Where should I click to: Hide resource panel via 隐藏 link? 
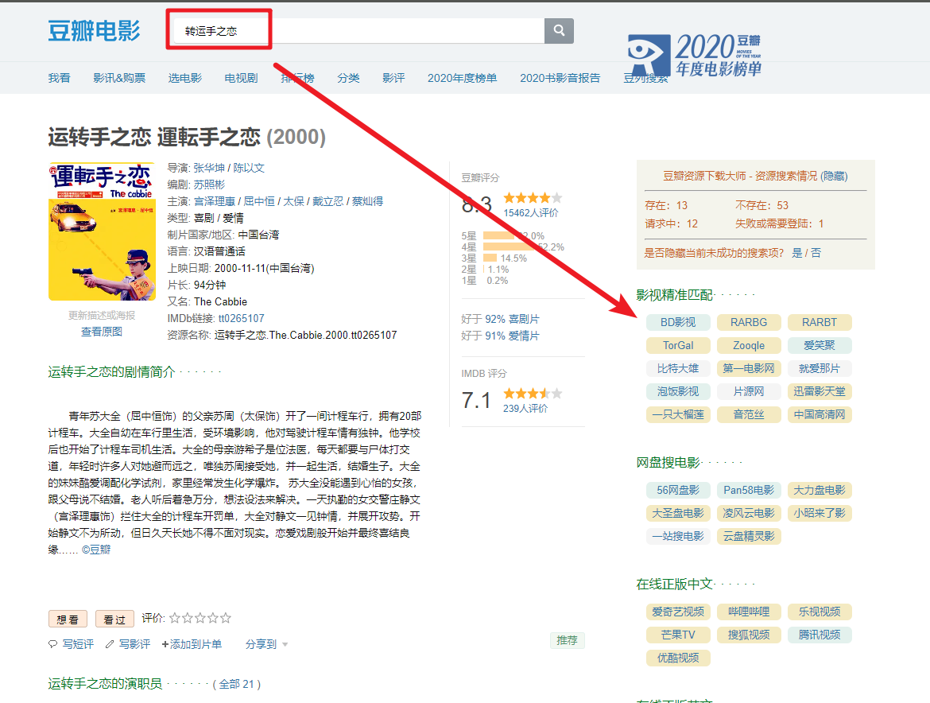[x=835, y=177]
